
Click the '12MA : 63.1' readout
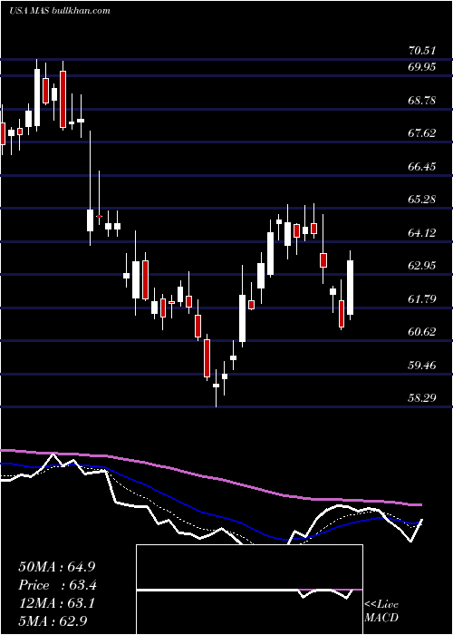point(57,603)
